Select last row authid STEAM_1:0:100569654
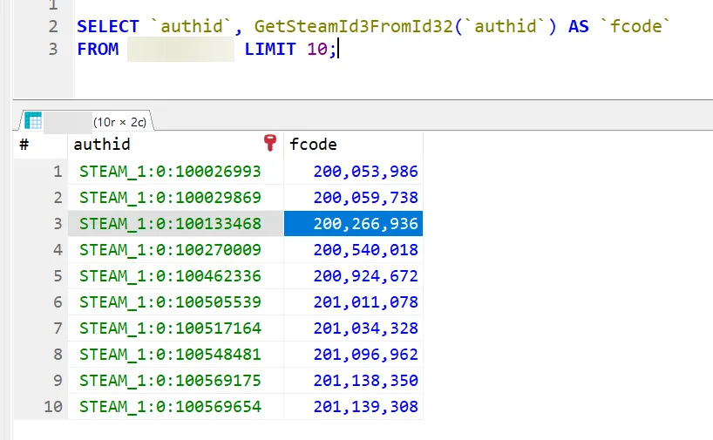The image size is (713, 440). 170,407
